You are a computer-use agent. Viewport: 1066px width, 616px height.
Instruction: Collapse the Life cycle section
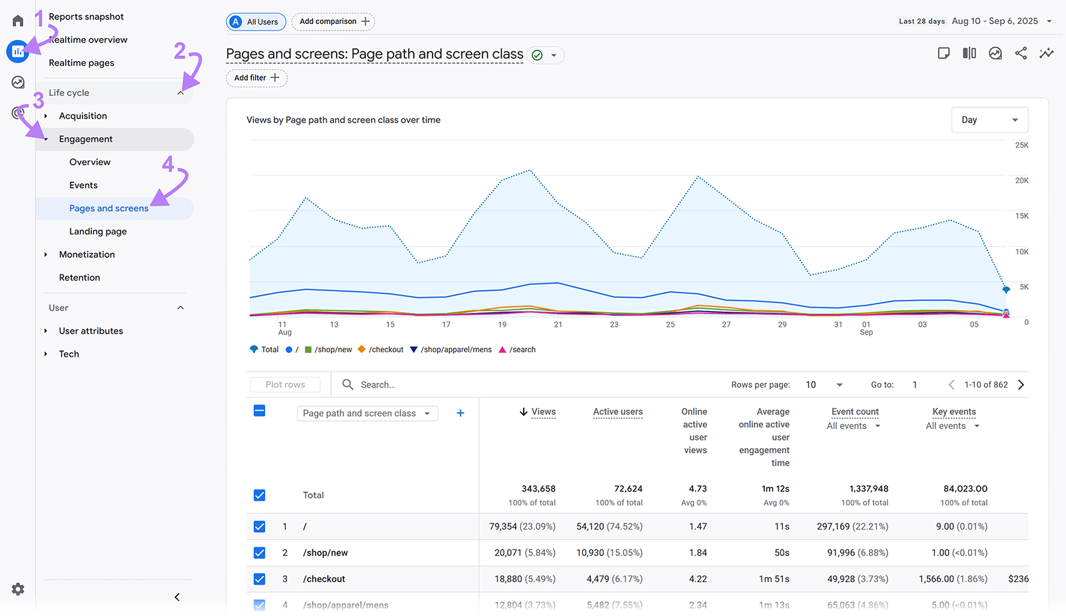click(181, 93)
